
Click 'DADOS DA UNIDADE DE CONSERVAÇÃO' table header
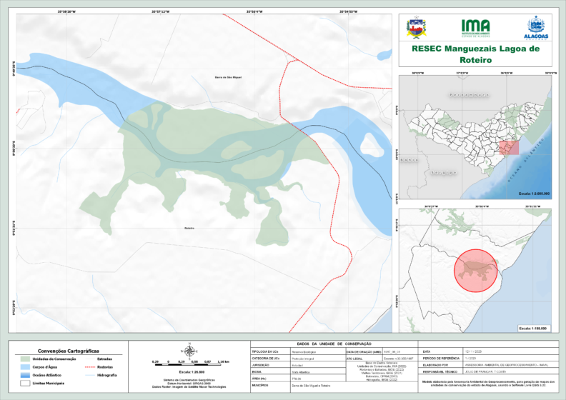point(334,344)
